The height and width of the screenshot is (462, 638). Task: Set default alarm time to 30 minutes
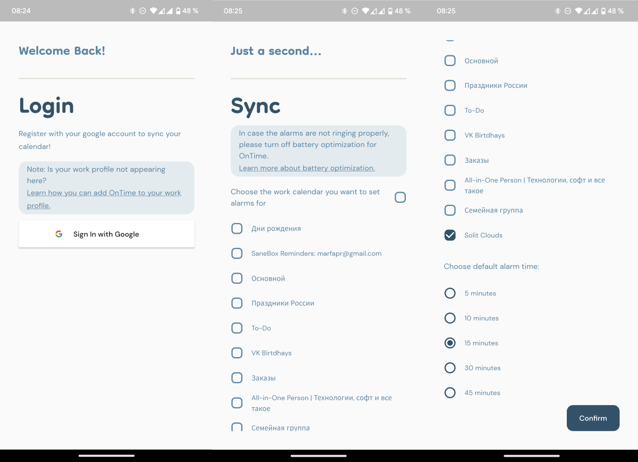coord(450,368)
